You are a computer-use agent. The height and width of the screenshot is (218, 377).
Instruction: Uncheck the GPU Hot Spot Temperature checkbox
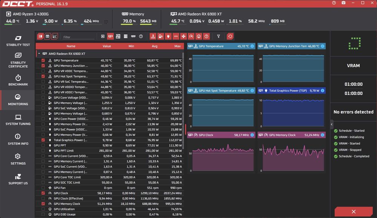click(43, 76)
